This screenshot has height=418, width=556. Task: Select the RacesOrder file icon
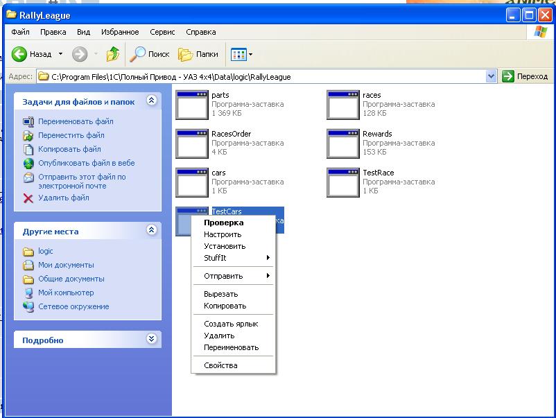pyautogui.click(x=192, y=143)
